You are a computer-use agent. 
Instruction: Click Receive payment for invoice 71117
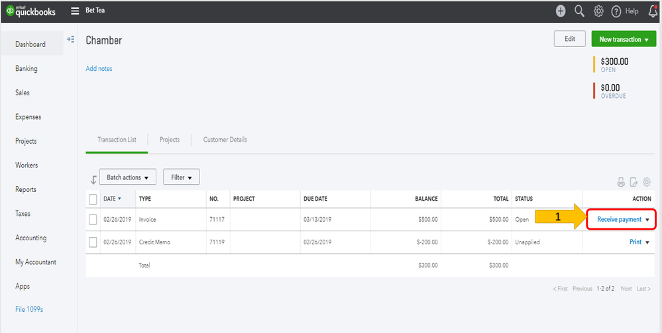tap(620, 220)
